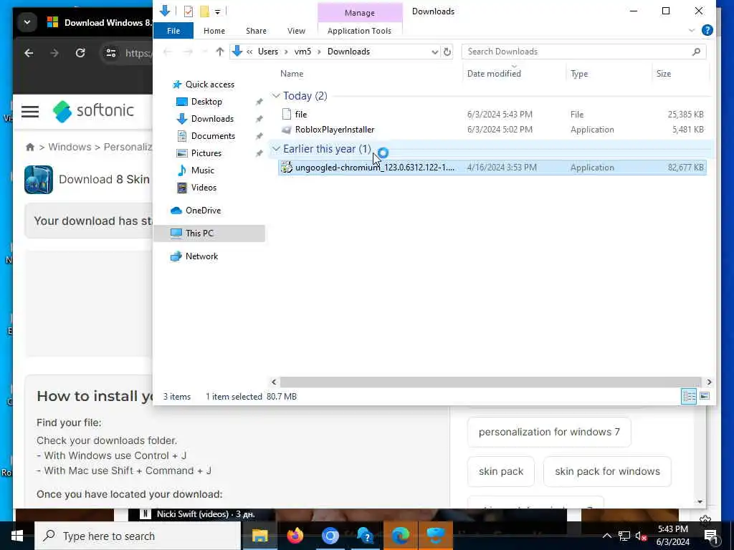Click the Properties quick access toolbar icon
The width and height of the screenshot is (734, 550).
tap(189, 11)
